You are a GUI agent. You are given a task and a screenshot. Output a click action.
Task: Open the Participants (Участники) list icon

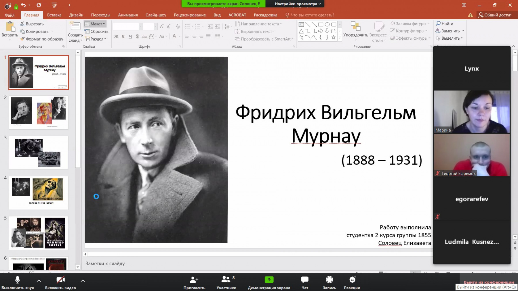pos(226,280)
